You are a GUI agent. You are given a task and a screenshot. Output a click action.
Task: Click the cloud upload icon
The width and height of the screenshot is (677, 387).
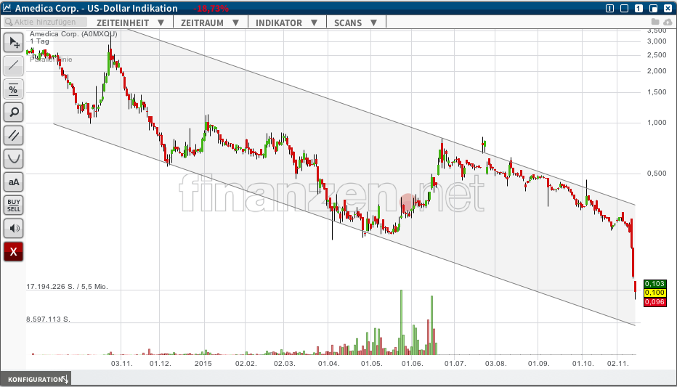coord(668,22)
